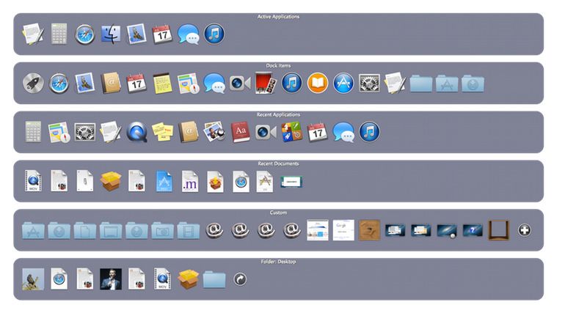The image size is (565, 313).
Task: Open FaceTime in Dock Items row
Action: (x=240, y=83)
